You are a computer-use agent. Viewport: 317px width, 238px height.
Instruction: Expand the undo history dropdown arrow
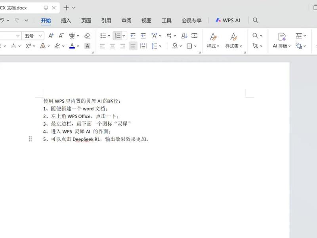[8, 21]
